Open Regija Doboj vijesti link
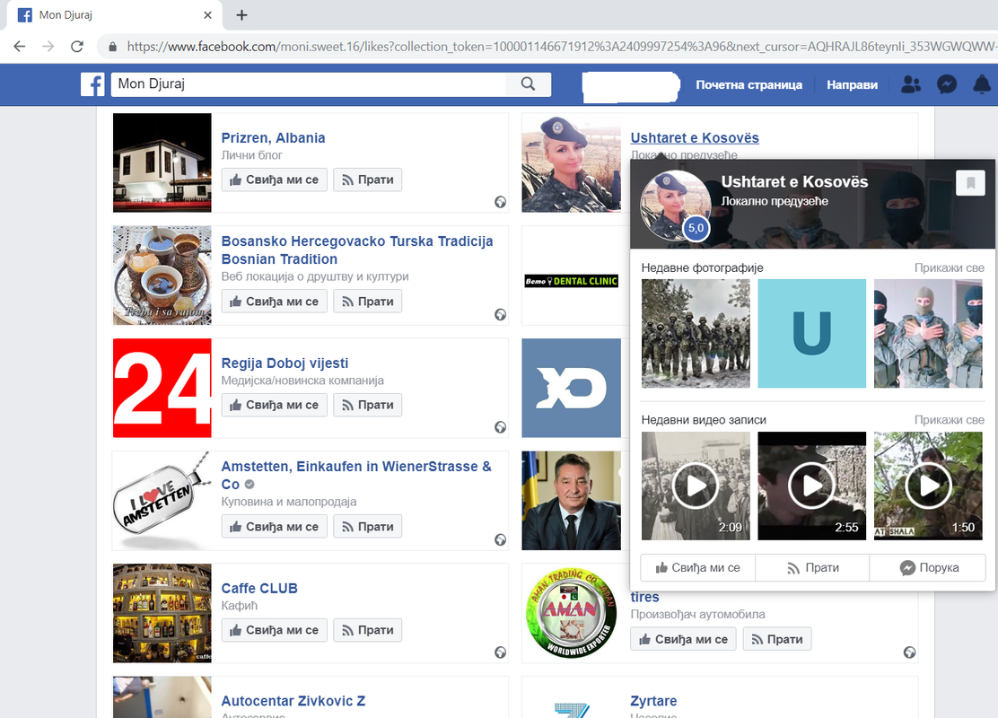This screenshot has height=718, width=998. point(285,363)
